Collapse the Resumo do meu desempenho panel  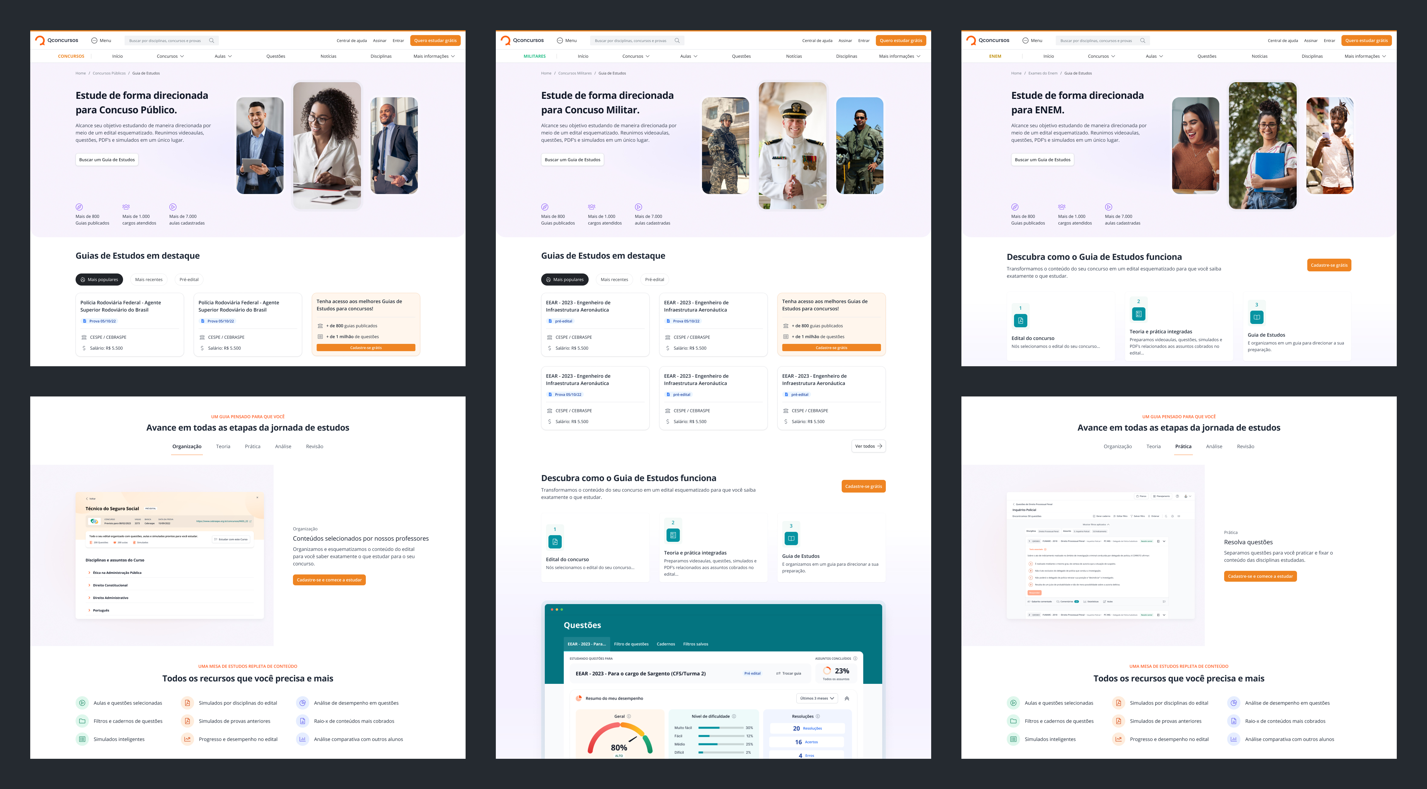click(847, 698)
